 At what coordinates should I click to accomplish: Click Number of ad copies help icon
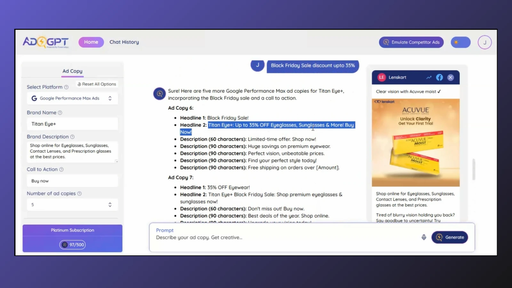pos(79,194)
